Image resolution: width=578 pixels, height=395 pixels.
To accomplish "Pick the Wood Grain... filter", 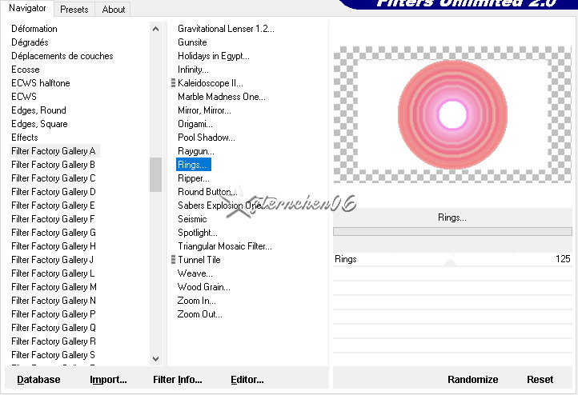I will pos(204,287).
